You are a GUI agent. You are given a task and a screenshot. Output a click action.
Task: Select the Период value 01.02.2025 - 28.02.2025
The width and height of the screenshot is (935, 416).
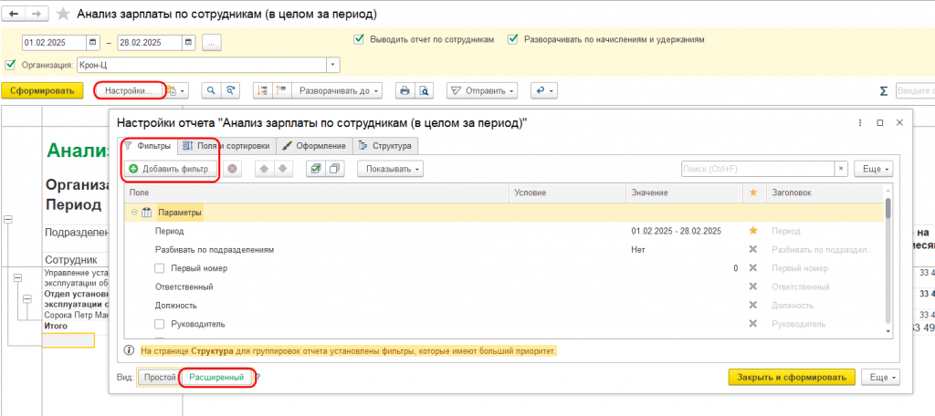click(677, 231)
